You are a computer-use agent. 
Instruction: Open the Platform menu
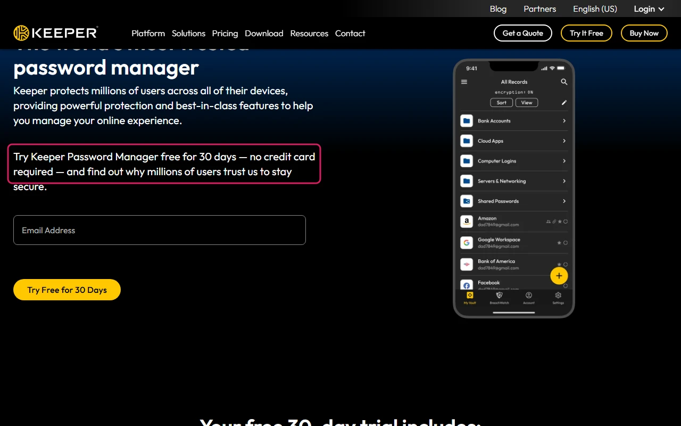click(x=148, y=33)
